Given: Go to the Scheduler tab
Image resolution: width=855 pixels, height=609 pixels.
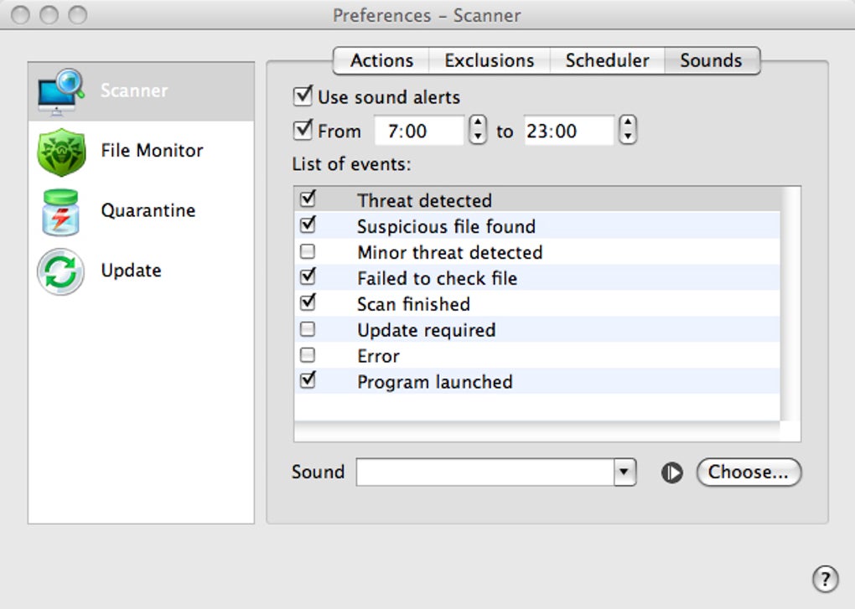Looking at the screenshot, I should [607, 61].
